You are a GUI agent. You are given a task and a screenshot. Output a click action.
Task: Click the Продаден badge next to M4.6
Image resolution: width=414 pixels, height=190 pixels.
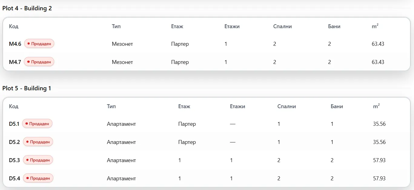click(39, 44)
